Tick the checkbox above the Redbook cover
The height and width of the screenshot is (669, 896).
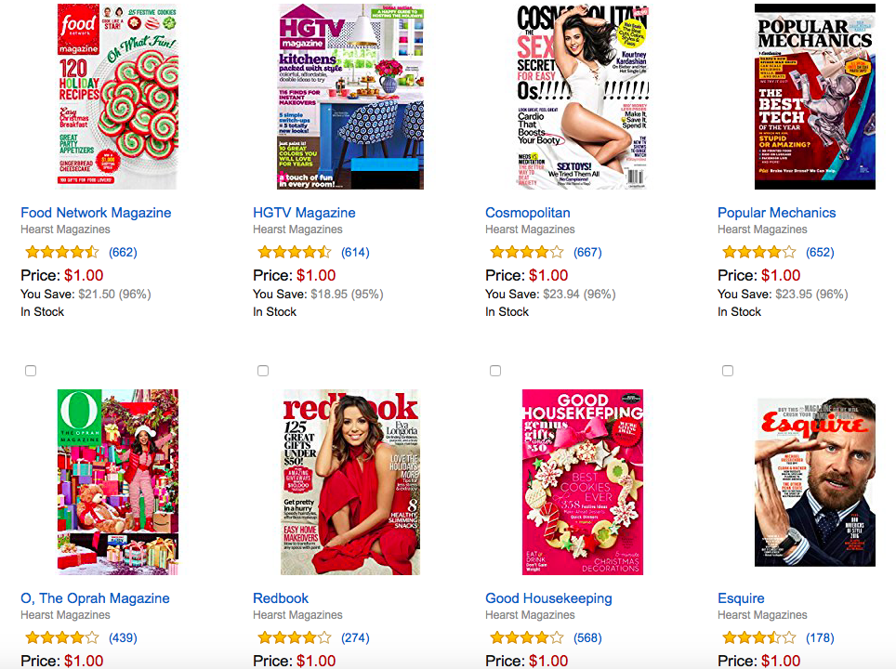(x=263, y=371)
